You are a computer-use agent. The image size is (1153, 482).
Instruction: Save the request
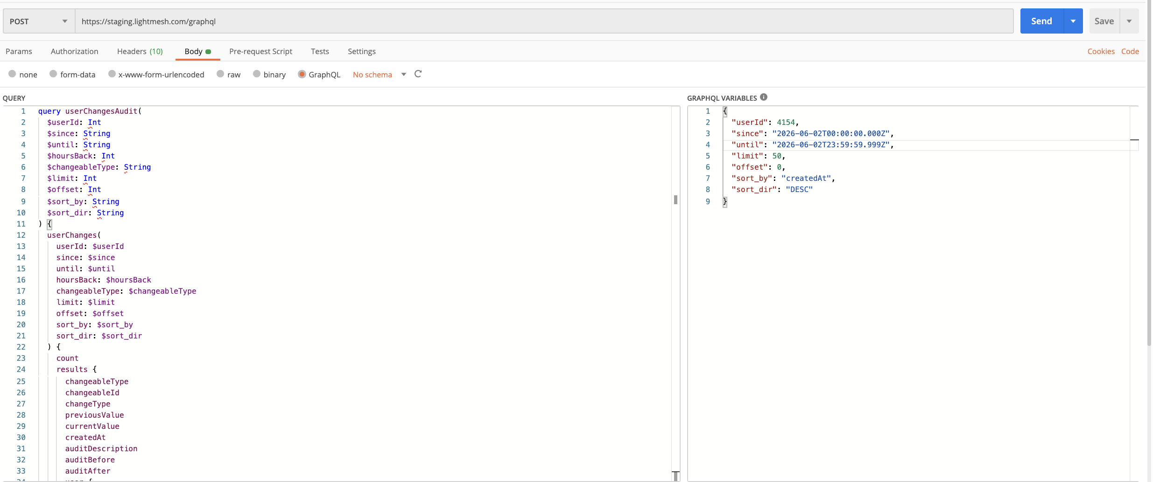pos(1104,21)
